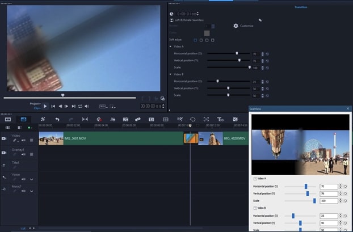
Task: Click the show all tracks icon
Action: point(7,128)
